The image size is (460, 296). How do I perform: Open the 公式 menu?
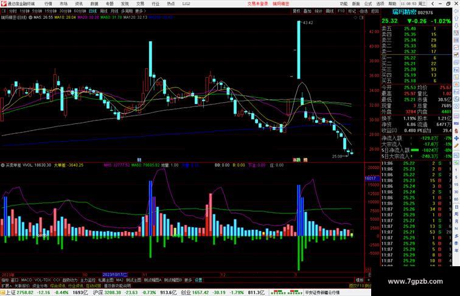click(x=368, y=4)
